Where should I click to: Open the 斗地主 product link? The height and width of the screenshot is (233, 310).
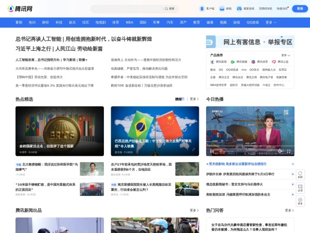coord(266,85)
